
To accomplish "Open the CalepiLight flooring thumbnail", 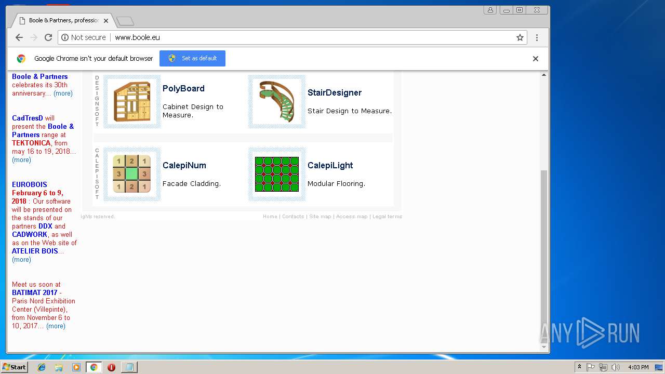I will click(277, 174).
